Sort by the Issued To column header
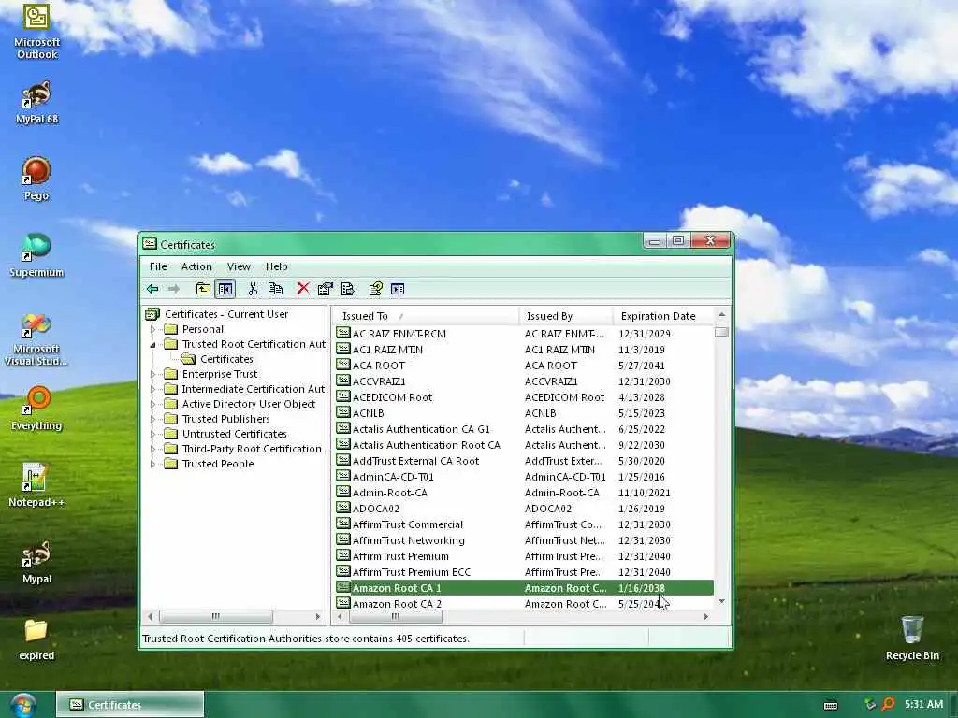 coord(427,316)
